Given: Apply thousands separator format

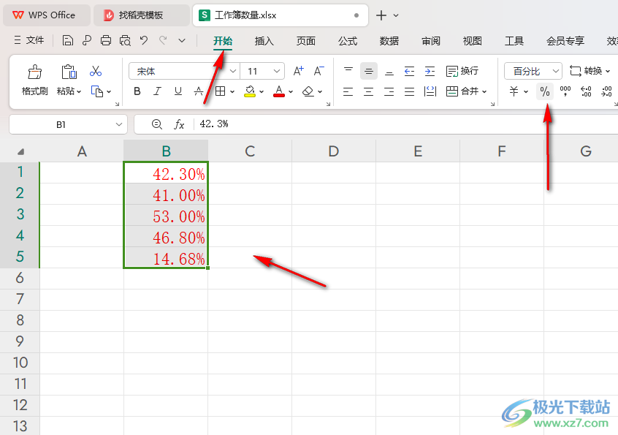Looking at the screenshot, I should click(565, 91).
